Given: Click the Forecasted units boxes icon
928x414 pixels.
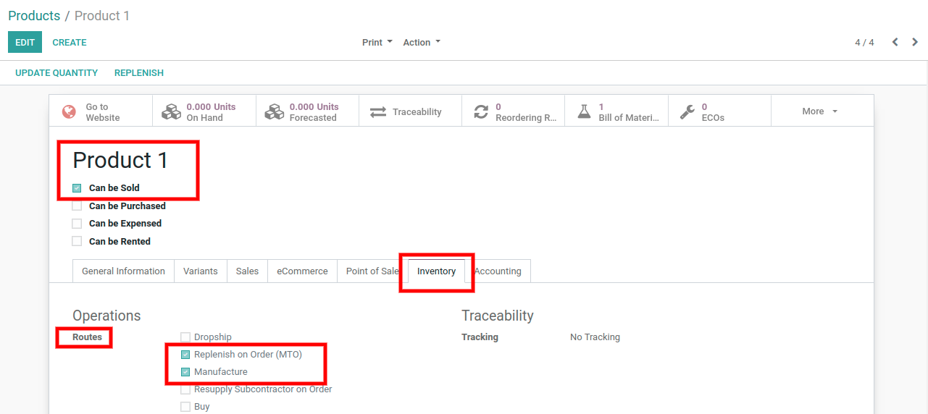Looking at the screenshot, I should tap(274, 111).
